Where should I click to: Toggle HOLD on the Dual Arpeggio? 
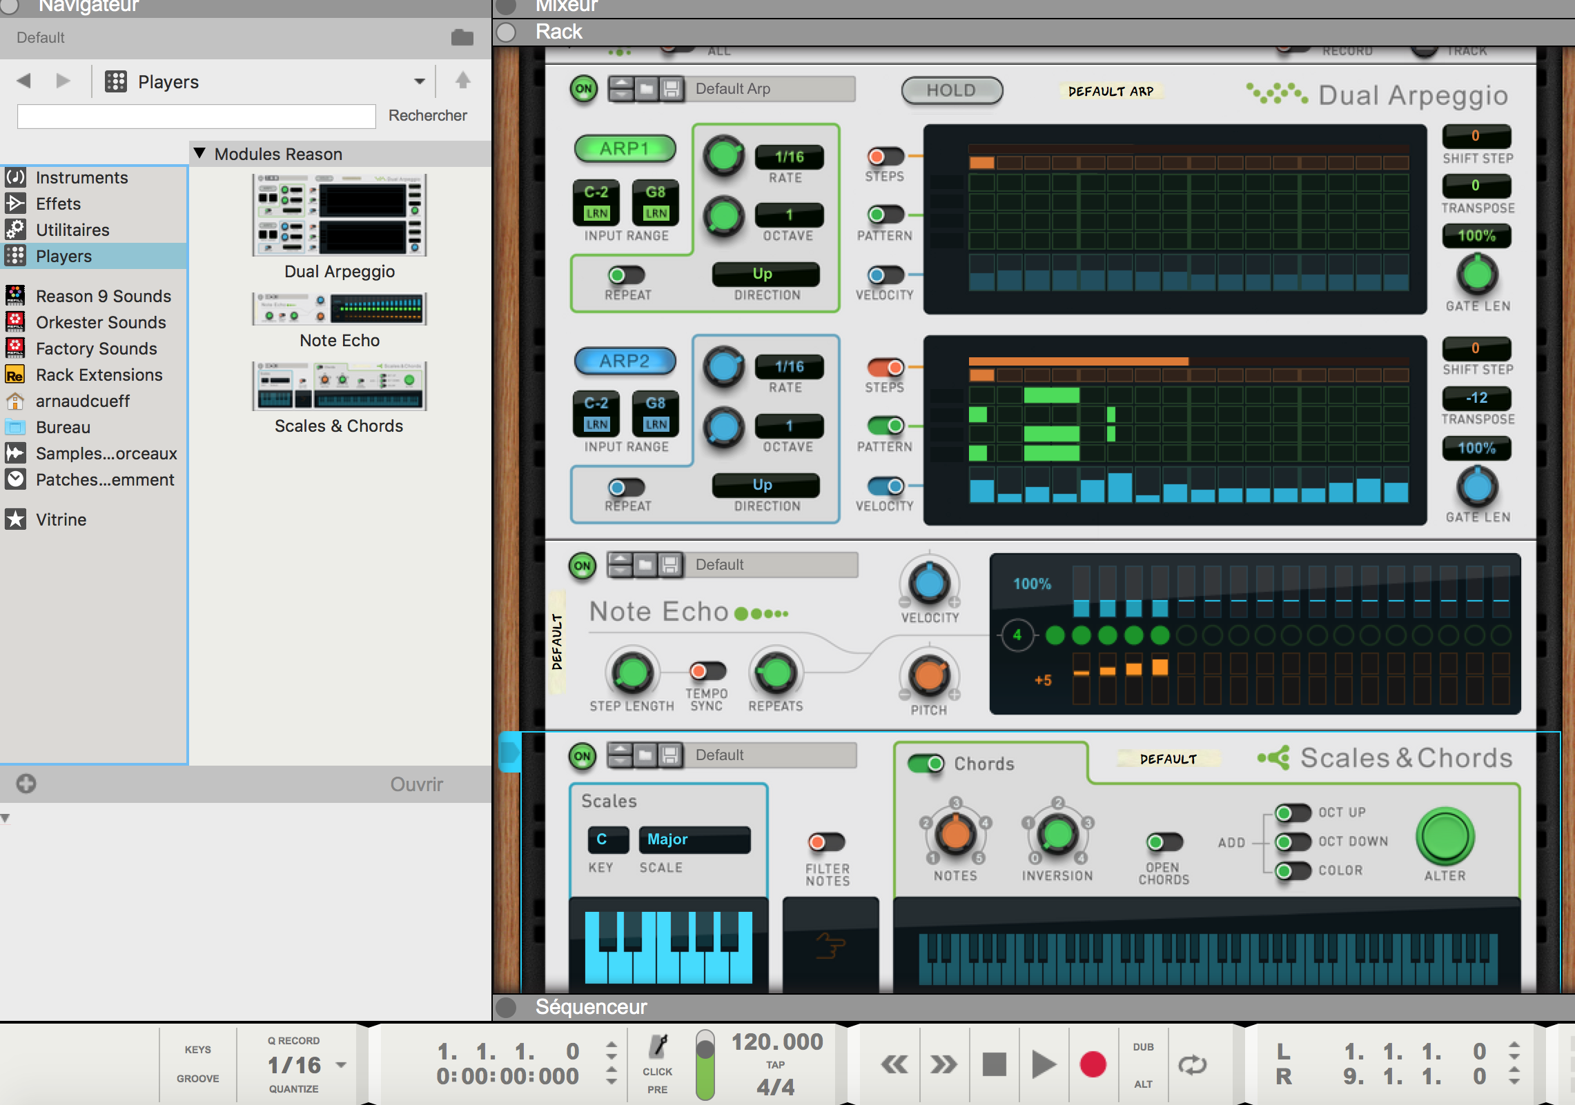(x=951, y=90)
